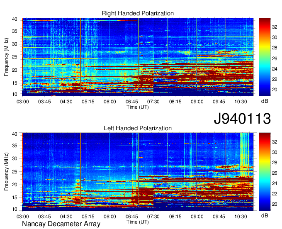The image size is (282, 229).
Task: Click the 30 MHz tick of Left Handed plot
Action: click(15, 158)
